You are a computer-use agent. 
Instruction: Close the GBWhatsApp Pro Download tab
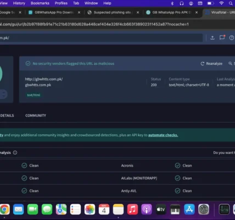[x=79, y=12]
